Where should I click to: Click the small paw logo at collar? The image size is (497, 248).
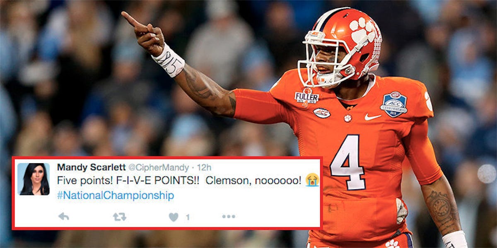click(348, 118)
